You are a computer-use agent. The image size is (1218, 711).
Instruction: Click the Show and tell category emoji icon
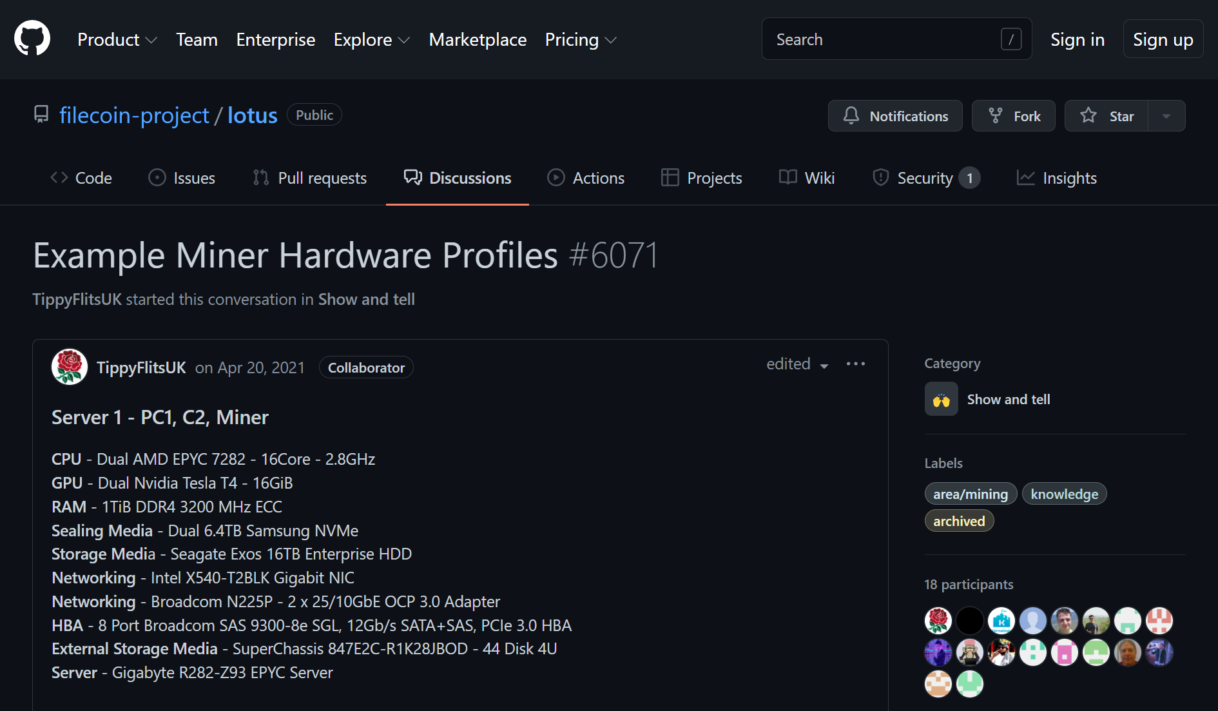[941, 400]
